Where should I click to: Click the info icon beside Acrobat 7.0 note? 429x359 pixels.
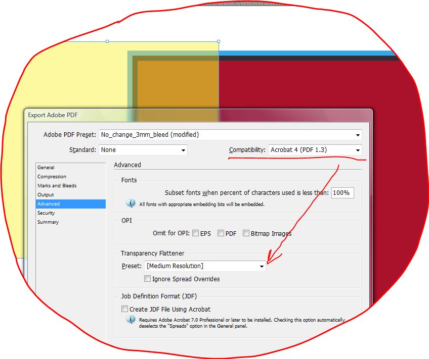(131, 319)
